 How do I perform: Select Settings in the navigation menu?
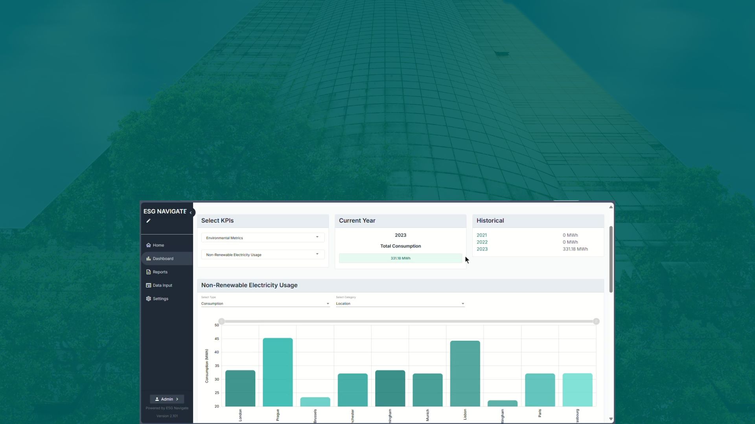click(x=160, y=298)
